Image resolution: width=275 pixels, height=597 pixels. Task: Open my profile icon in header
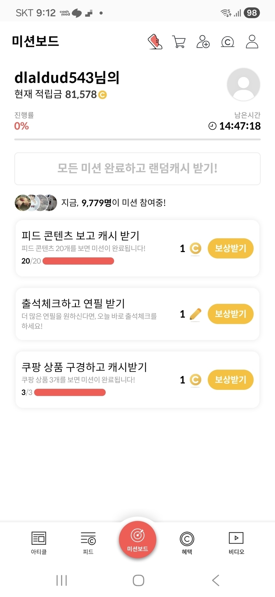[x=252, y=42]
